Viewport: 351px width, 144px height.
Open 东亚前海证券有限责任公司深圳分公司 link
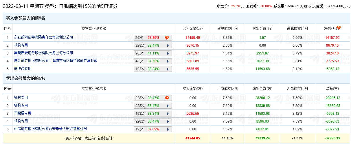44,37
